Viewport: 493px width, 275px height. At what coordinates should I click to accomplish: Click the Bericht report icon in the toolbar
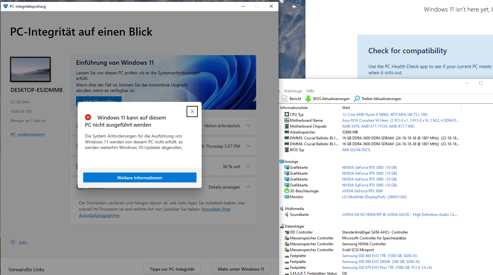[284, 99]
